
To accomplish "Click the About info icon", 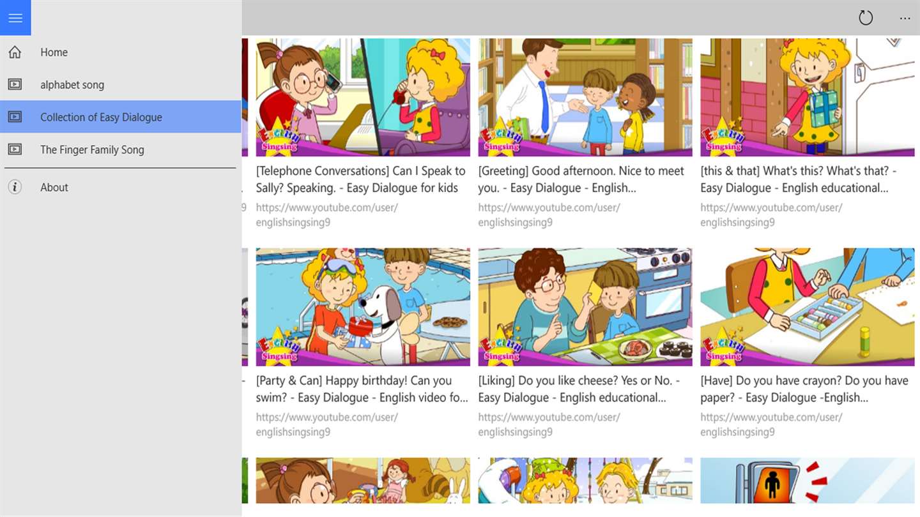I will pos(15,187).
